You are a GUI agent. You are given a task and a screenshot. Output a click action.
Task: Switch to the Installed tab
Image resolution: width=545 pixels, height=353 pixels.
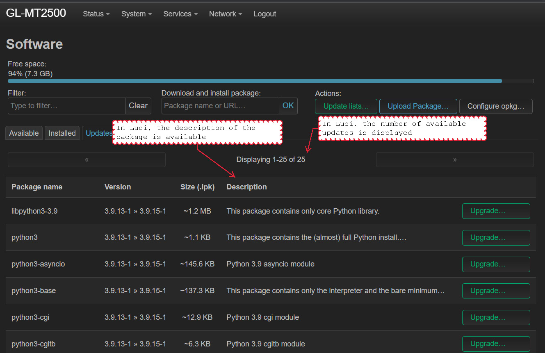click(62, 133)
